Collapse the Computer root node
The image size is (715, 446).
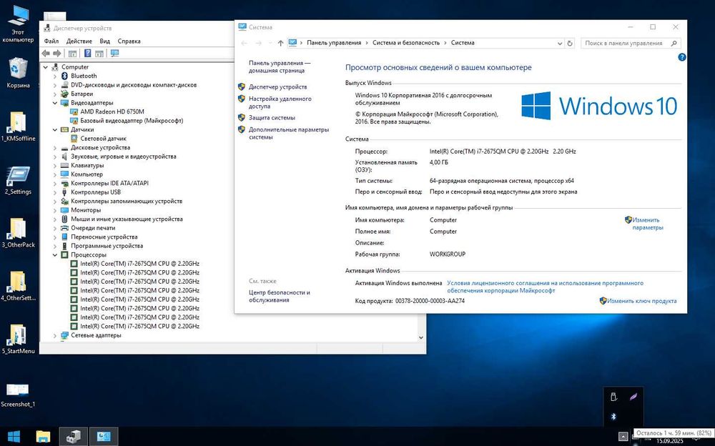(46, 67)
